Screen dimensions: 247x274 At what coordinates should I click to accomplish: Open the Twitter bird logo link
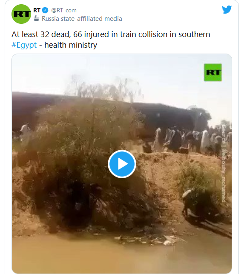point(227,9)
